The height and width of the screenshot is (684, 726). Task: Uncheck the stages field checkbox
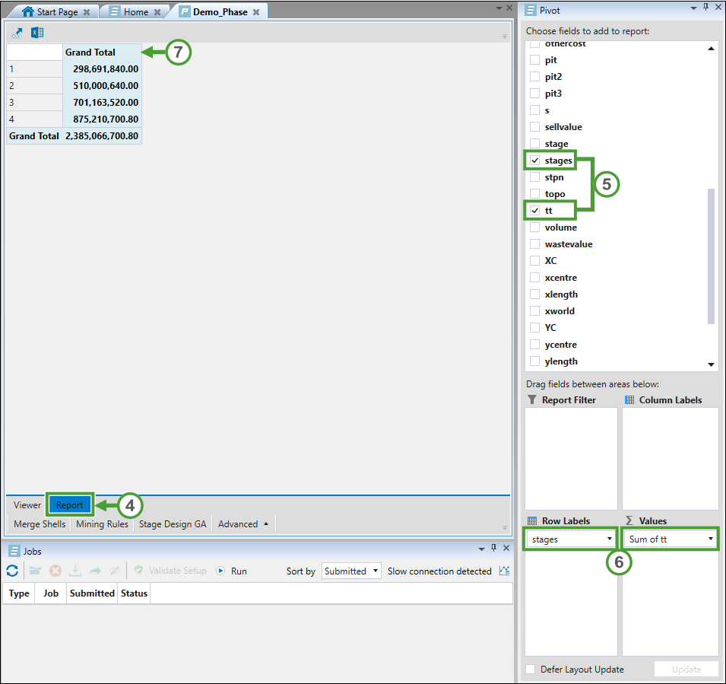coord(535,161)
